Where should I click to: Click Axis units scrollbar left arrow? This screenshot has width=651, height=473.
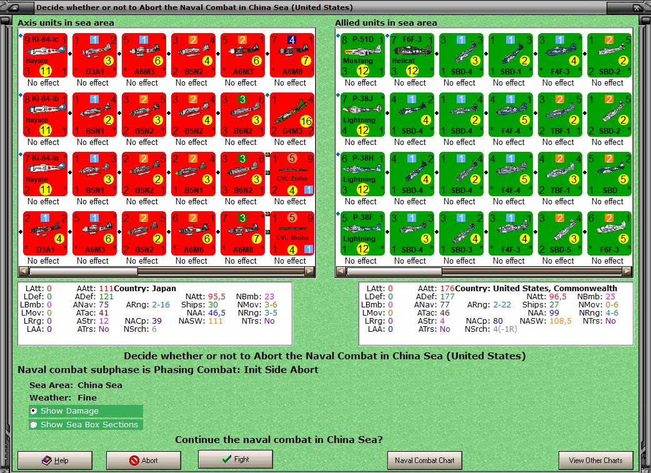24,272
